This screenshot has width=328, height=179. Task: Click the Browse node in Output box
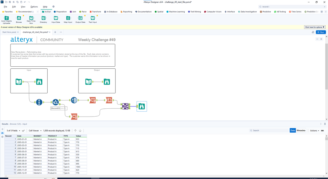(x=107, y=81)
